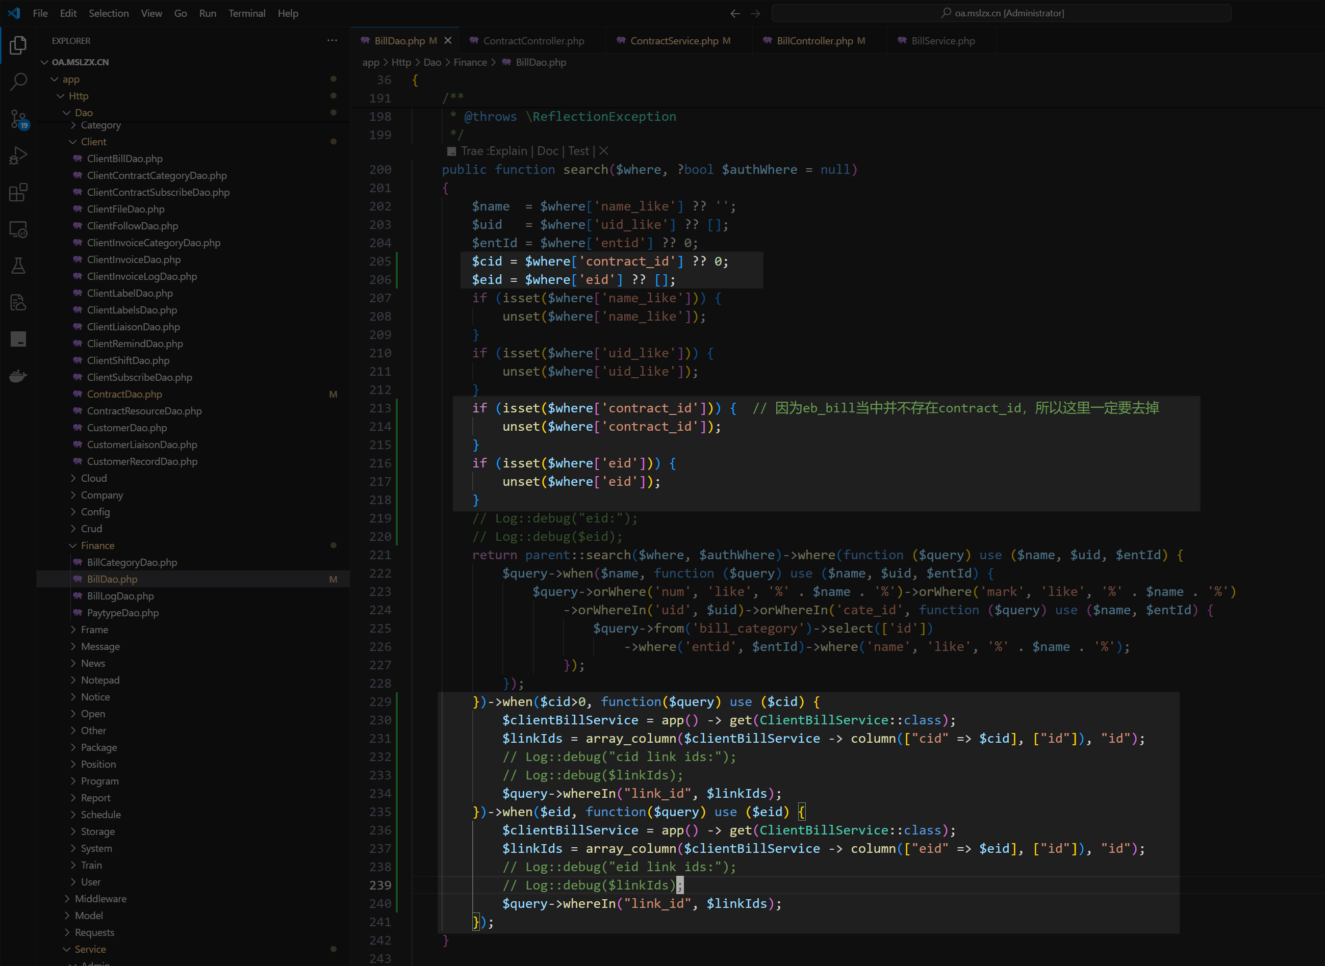Click Dao in the breadcrumb path

click(x=432, y=62)
